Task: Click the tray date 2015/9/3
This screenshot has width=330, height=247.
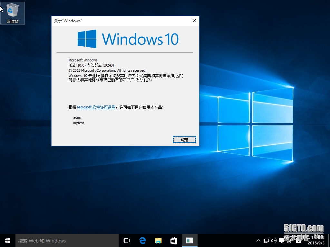Action: pos(316,243)
